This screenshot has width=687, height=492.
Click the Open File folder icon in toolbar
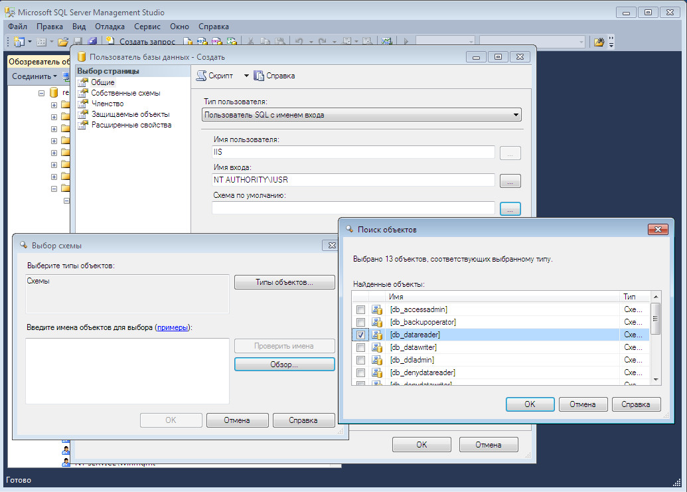pos(62,42)
